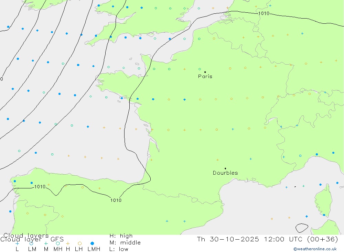This screenshot has width=344, height=252.
Task: Click the 1010 label near the Pyrenees
Action: point(116,200)
